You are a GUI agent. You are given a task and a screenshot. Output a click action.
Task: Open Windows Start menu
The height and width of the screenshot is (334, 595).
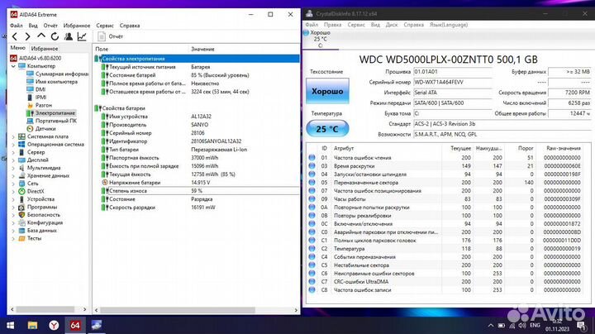pos(10,325)
